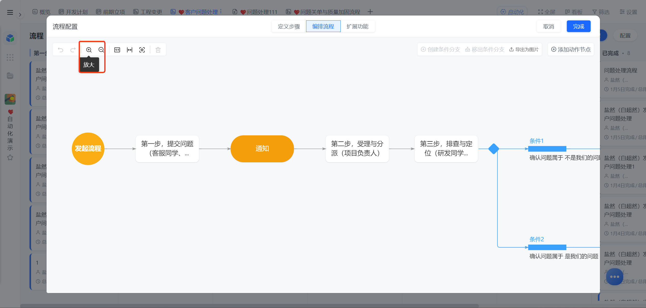The image size is (646, 308).
Task: Click 移出条件分支 in toolbar
Action: pyautogui.click(x=485, y=49)
